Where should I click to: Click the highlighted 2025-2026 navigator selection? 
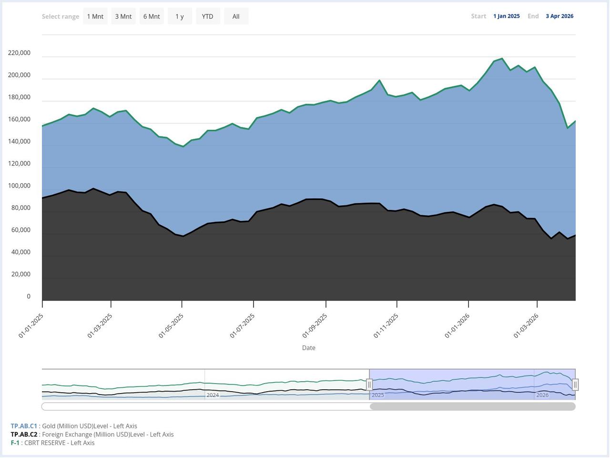point(472,384)
